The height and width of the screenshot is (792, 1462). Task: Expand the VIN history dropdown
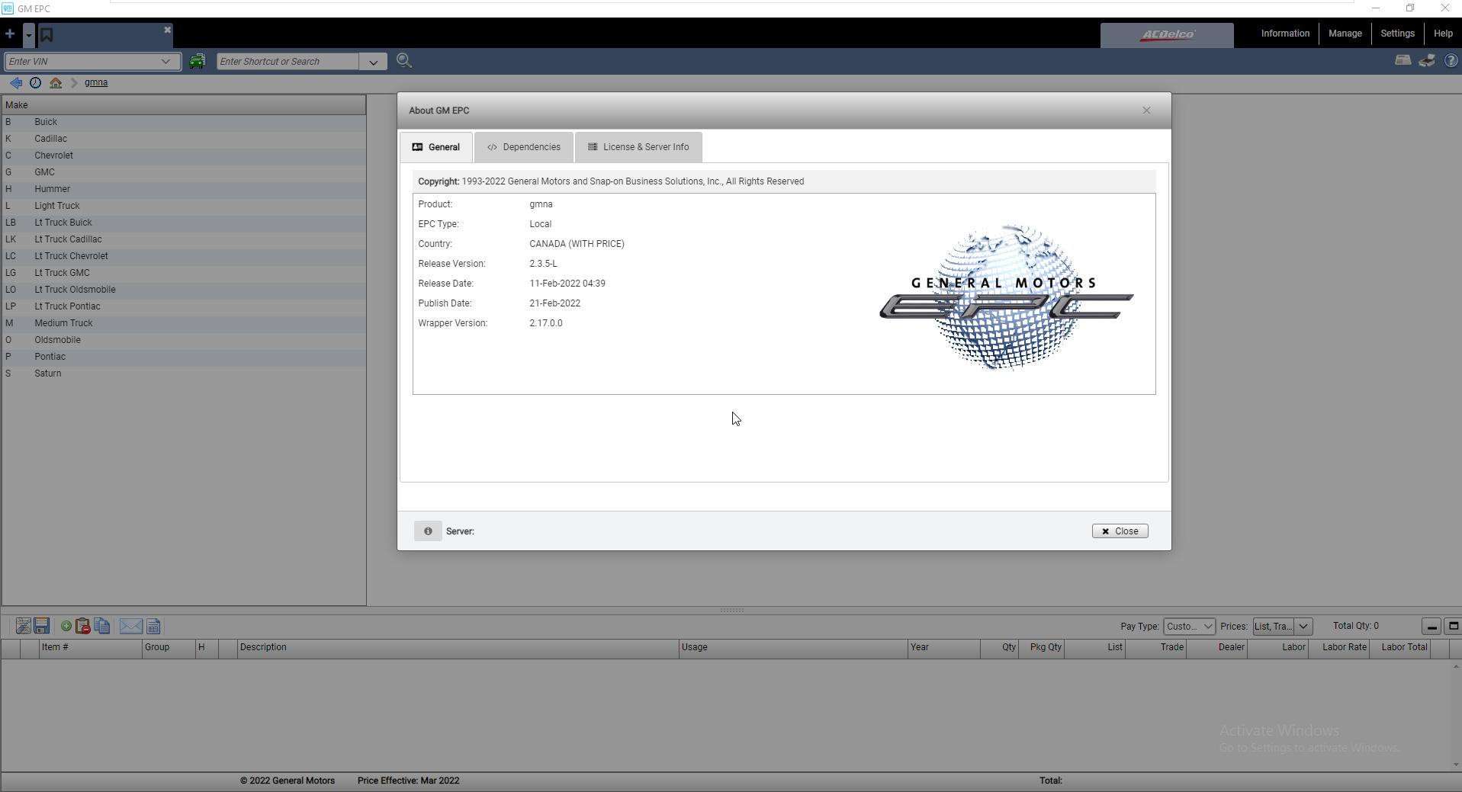pyautogui.click(x=165, y=62)
